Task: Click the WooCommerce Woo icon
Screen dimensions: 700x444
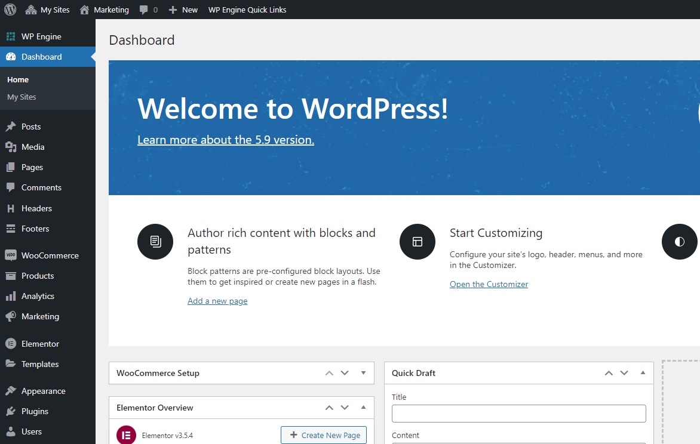Action: (11, 255)
